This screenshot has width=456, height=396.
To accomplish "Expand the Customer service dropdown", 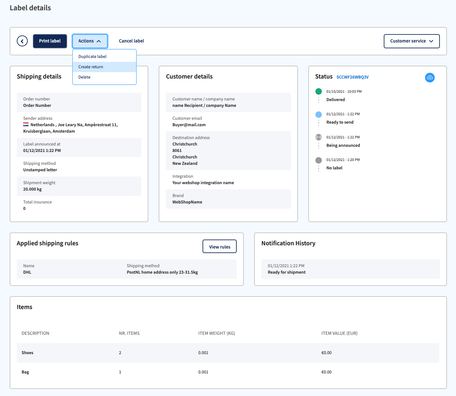I will [x=411, y=41].
